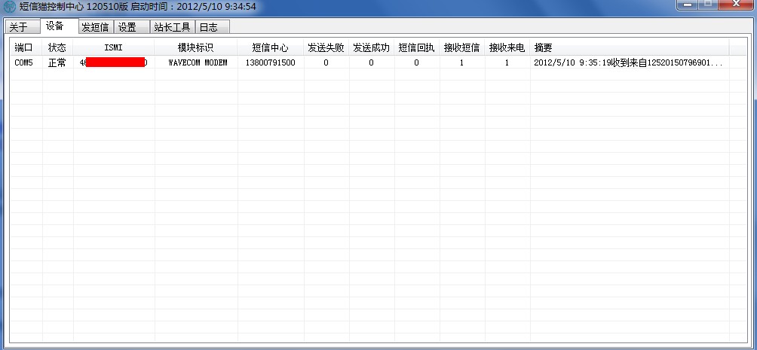
Task: Click the 接收短信 count in COM5 row
Action: 461,62
